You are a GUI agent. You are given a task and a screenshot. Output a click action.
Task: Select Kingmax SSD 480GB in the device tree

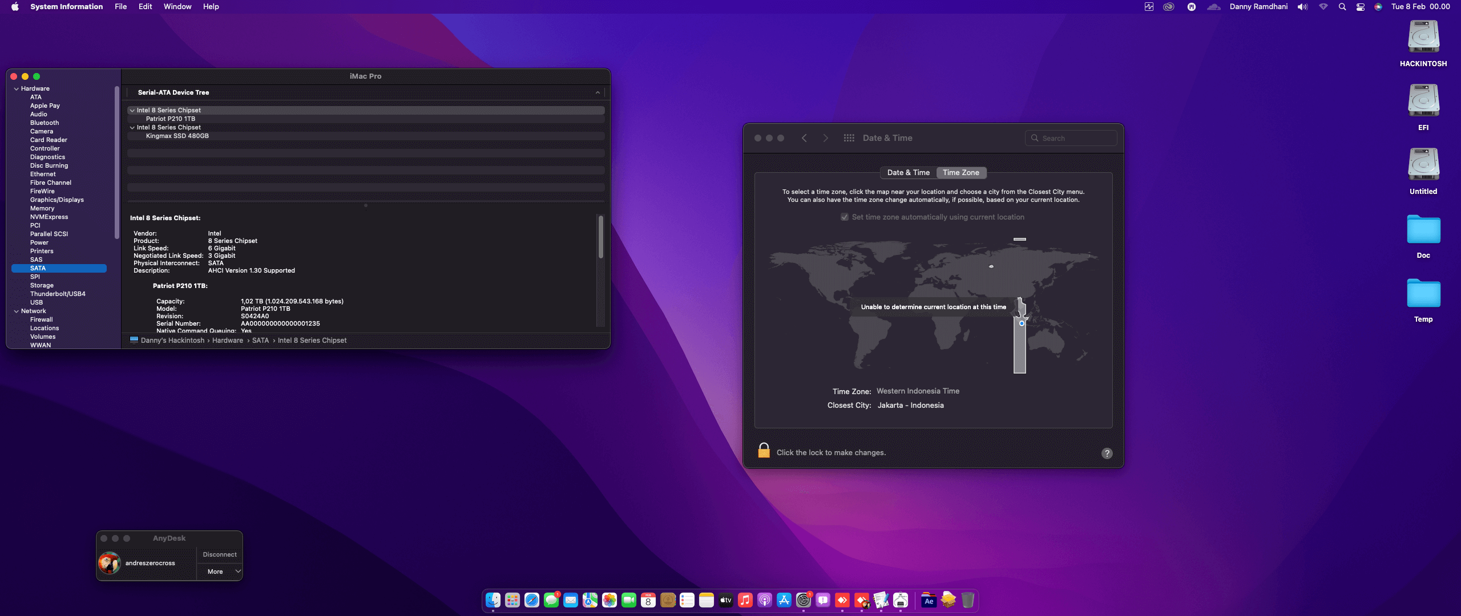click(177, 136)
